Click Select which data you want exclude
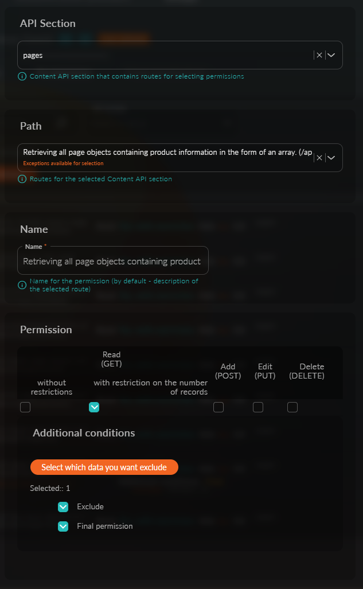The width and height of the screenshot is (363, 589). 104,467
